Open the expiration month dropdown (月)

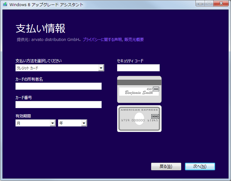pos(35,123)
